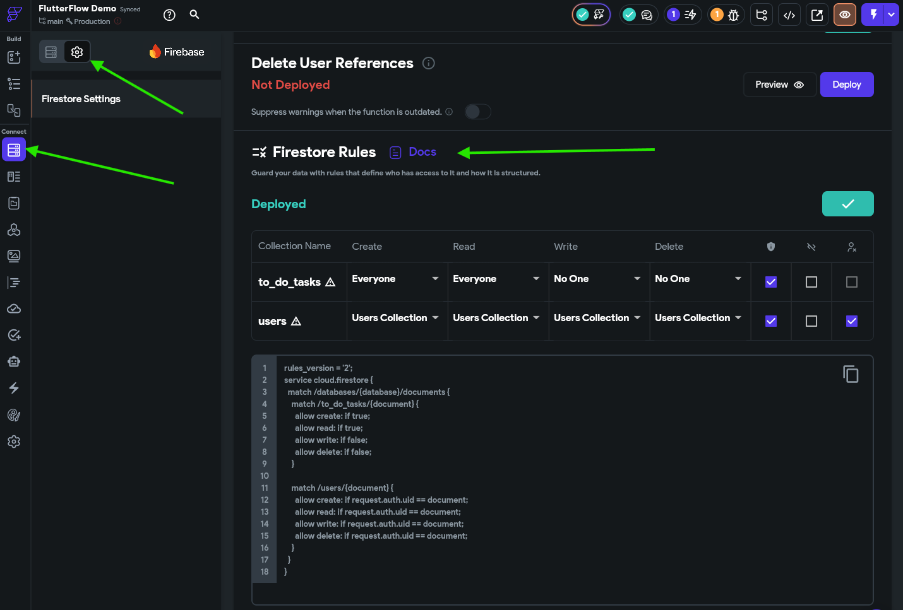The width and height of the screenshot is (903, 610).
Task: Click the search magnifier icon
Action: click(x=194, y=15)
